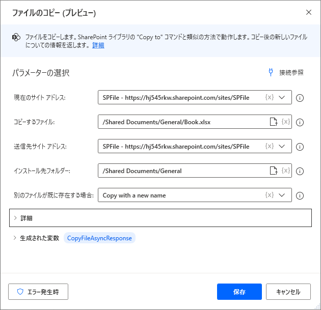Click the info icon beside 送信先サイト アドレス
The width and height of the screenshot is (321, 310).
(x=300, y=147)
